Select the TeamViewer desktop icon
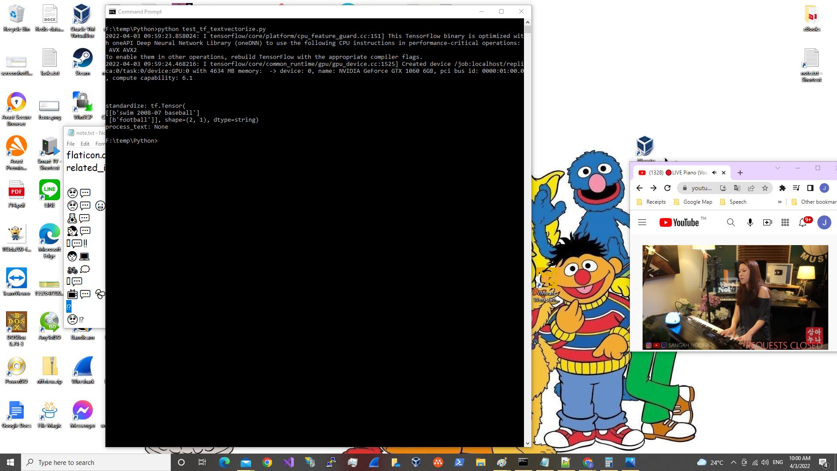This screenshot has width=837, height=471. [17, 282]
